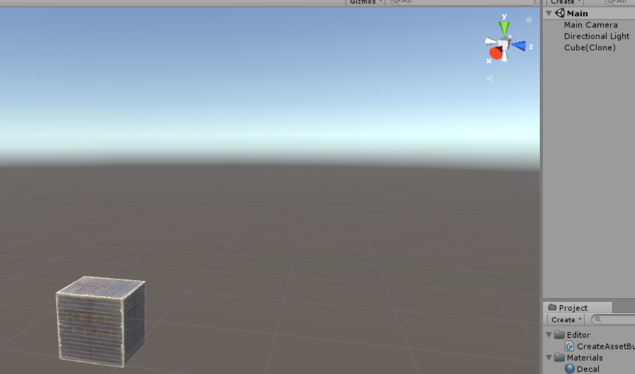
Task: Click the green Y axis cone on the scene gizmo
Action: click(504, 28)
